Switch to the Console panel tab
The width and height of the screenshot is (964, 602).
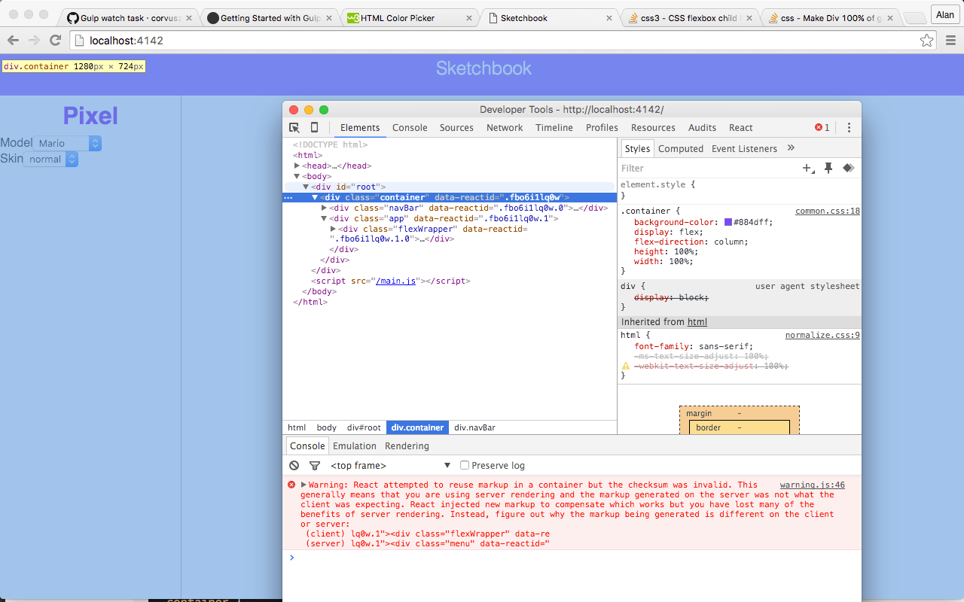pyautogui.click(x=410, y=128)
